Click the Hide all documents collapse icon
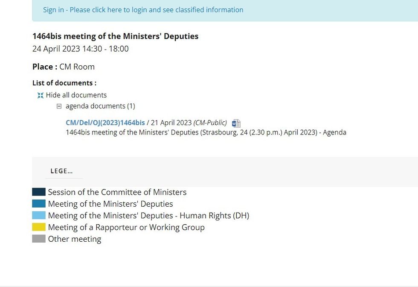 tap(41, 95)
